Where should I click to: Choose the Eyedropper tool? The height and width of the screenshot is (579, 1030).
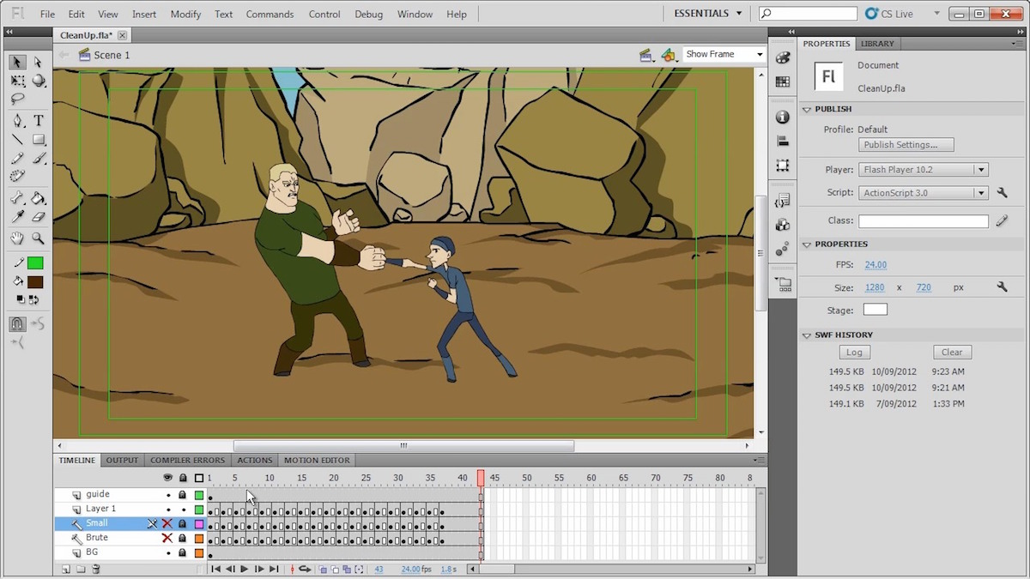(17, 218)
